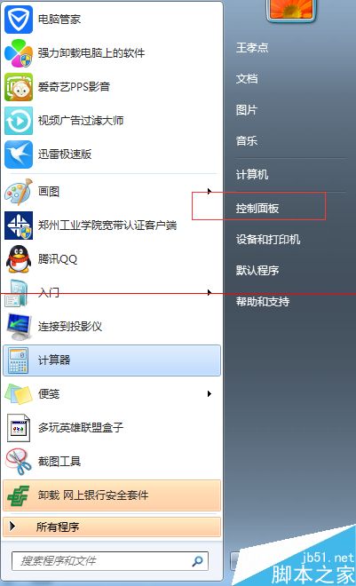Open 视频广告过滤大师 icon

click(x=19, y=121)
